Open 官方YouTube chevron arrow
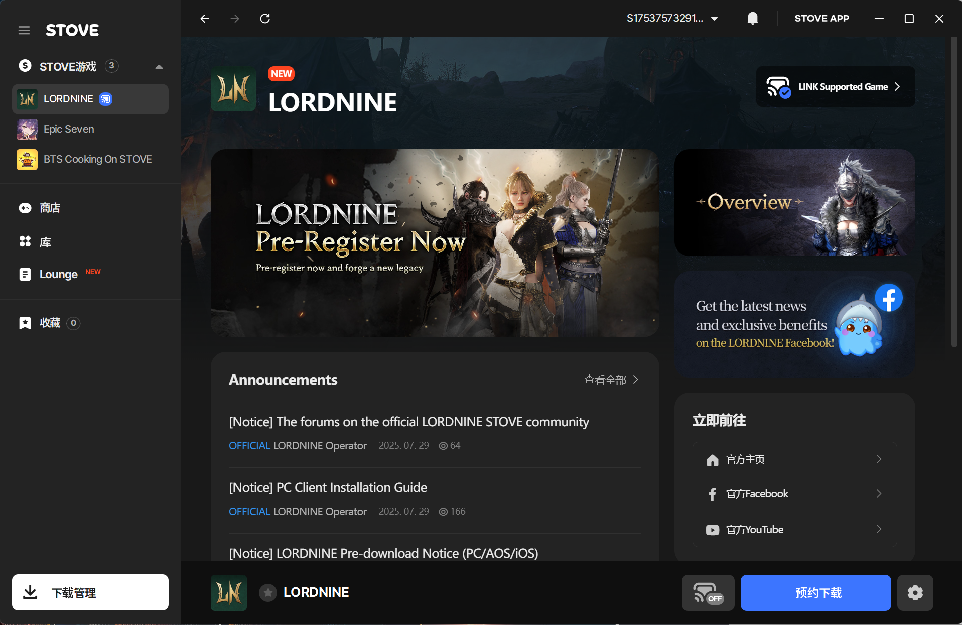The height and width of the screenshot is (625, 962). (879, 529)
